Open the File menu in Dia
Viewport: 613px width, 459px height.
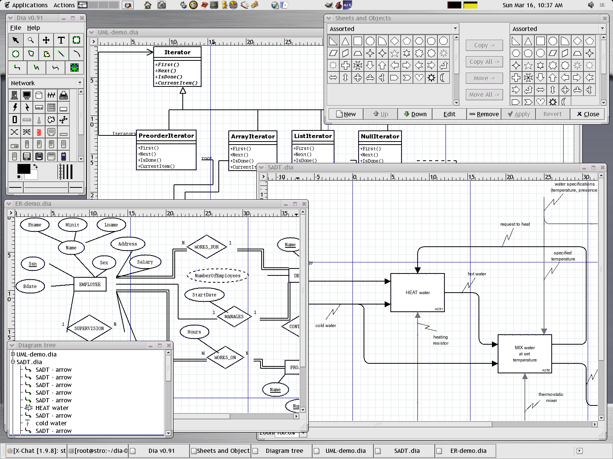tap(16, 28)
